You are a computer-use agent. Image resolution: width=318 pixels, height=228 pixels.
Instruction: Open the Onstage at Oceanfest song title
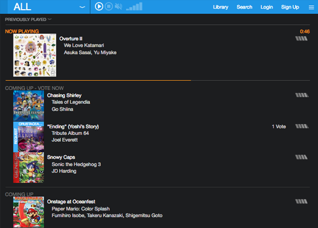[71, 202]
